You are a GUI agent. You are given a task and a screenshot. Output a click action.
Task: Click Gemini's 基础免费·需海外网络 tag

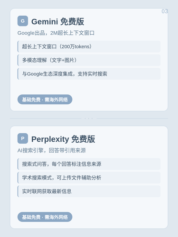tap(45, 100)
